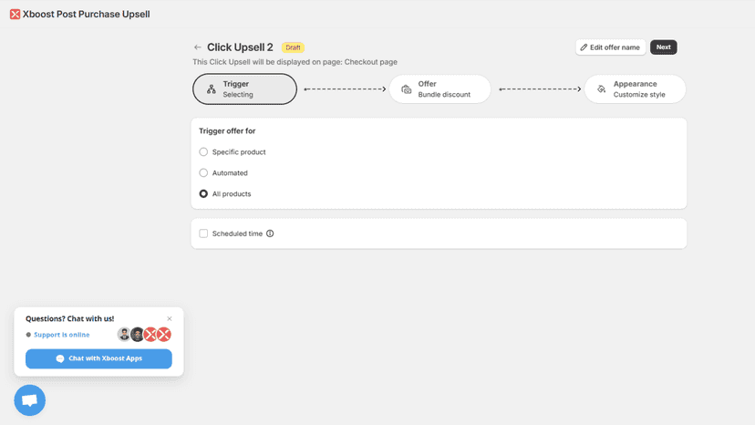Click the Questions? Chat with us! text

click(x=70, y=318)
